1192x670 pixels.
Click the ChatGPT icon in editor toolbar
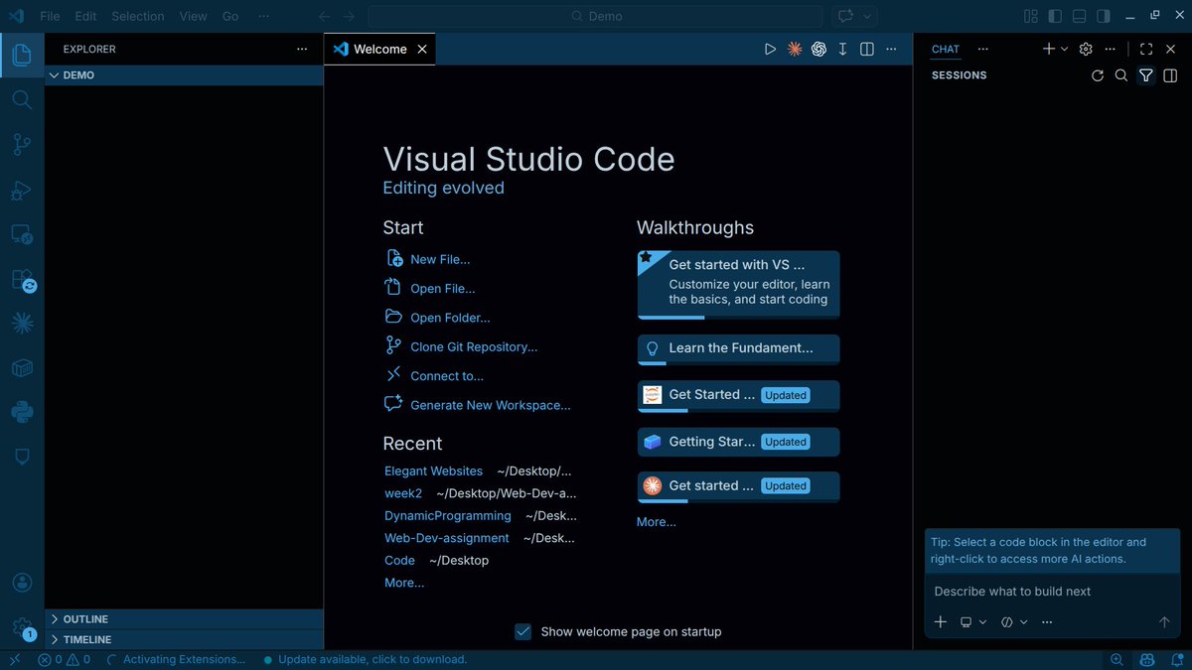pyautogui.click(x=819, y=49)
